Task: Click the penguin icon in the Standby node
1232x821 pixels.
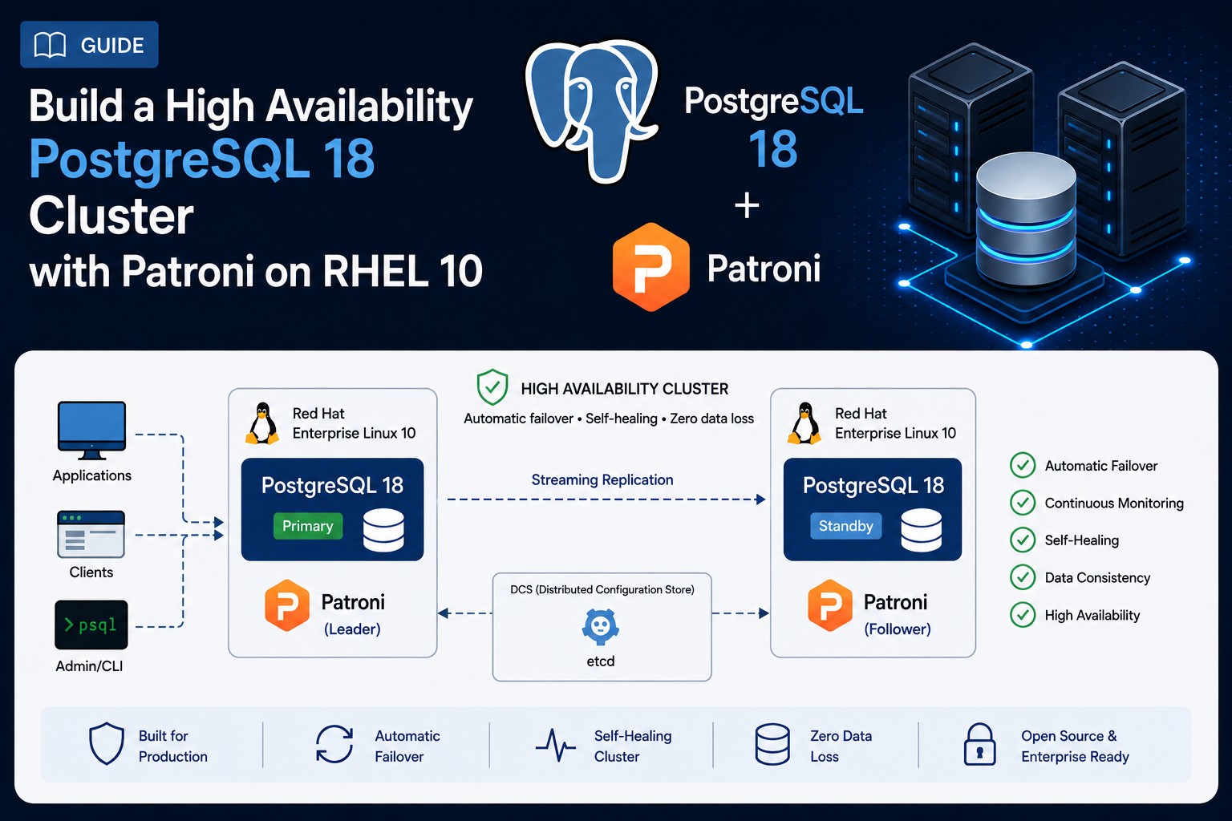Action: [x=804, y=423]
